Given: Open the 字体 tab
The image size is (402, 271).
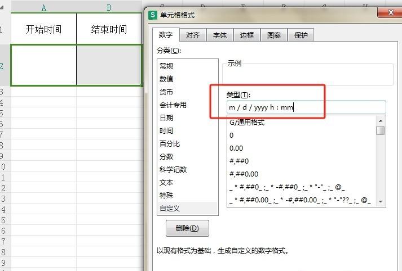Looking at the screenshot, I should pyautogui.click(x=220, y=35).
